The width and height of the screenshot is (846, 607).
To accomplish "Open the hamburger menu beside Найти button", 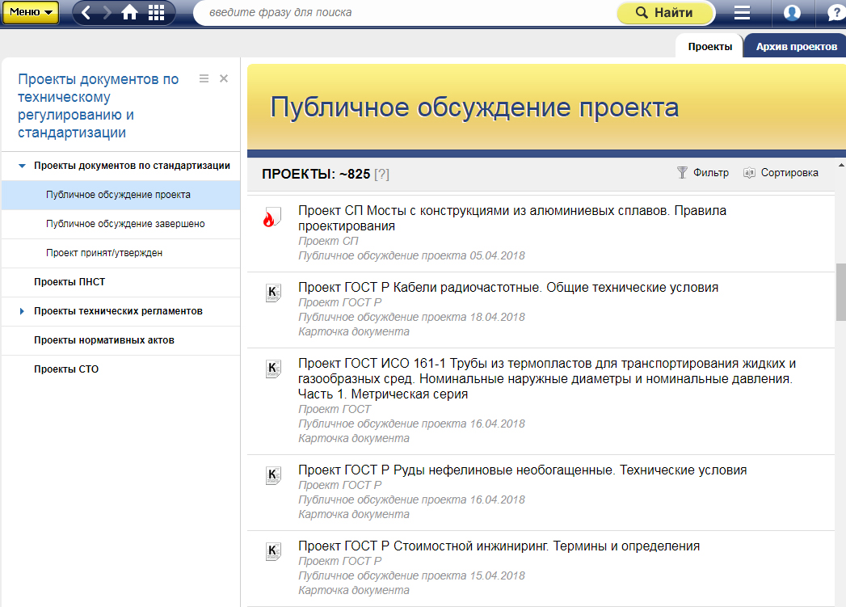I will coord(742,12).
